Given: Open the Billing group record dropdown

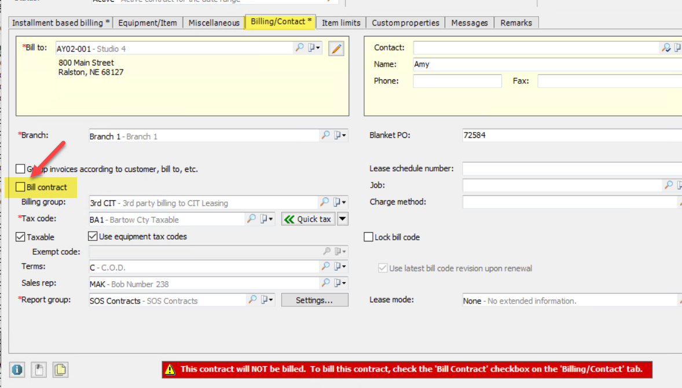Looking at the screenshot, I should pyautogui.click(x=340, y=202).
